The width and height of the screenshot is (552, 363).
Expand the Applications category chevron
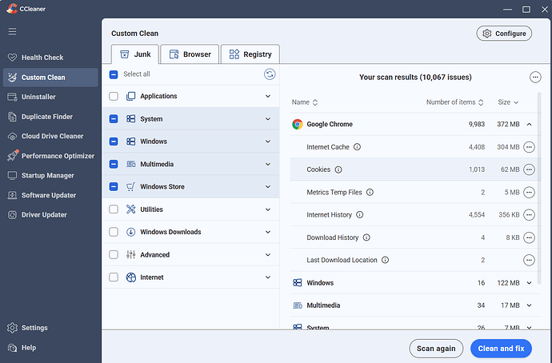268,96
